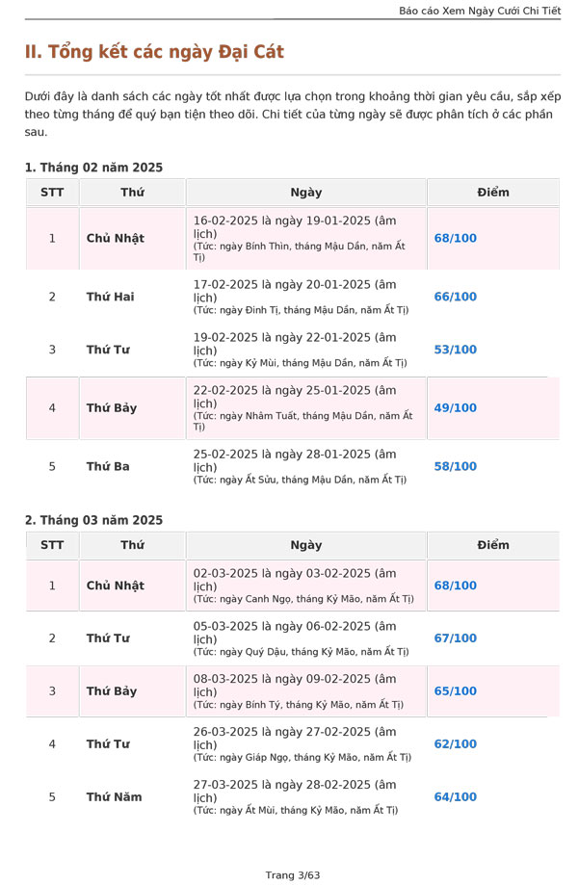Click the 68/100 score for 02-03-2025
The height and width of the screenshot is (885, 578).
pyautogui.click(x=455, y=586)
